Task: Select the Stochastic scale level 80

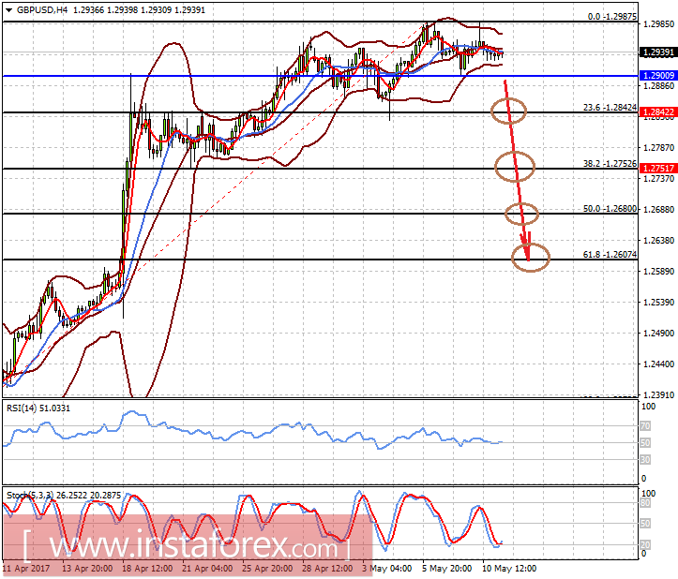Action: [x=645, y=502]
